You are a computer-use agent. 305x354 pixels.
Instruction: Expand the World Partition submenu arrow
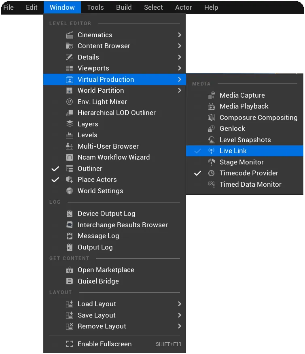pos(180,91)
